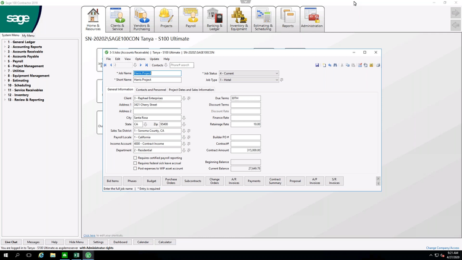Select 13 - Review & Reporting menu item
Screen dimensions: 462x260
coord(26,100)
